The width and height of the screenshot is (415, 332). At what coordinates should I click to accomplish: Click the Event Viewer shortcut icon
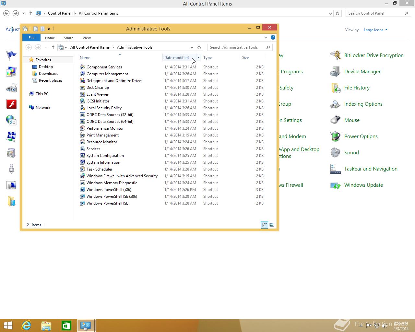83,94
